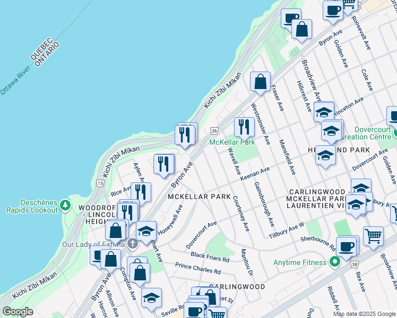397x318 pixels.
Task: Click the Deschênes Rapids Lookout tree pin
Action: pyautogui.click(x=65, y=204)
